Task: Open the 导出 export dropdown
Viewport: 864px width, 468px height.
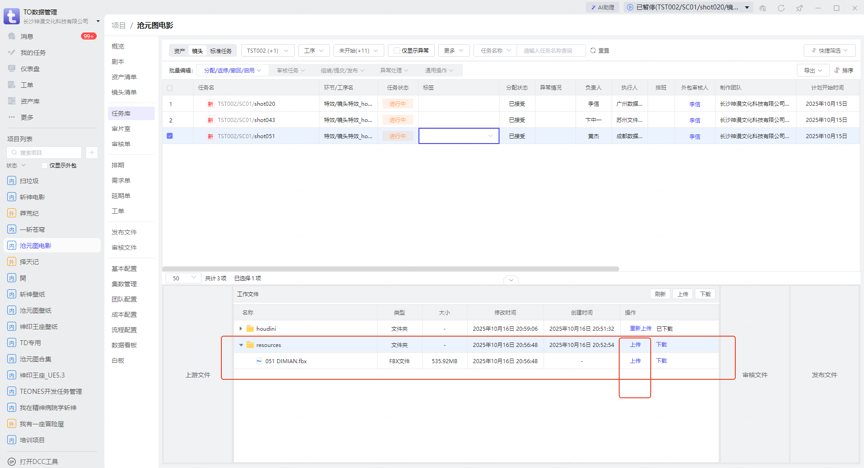Action: click(813, 71)
